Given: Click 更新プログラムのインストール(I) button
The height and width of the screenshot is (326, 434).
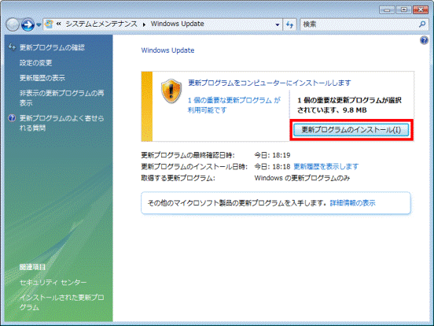Looking at the screenshot, I should coord(351,130).
